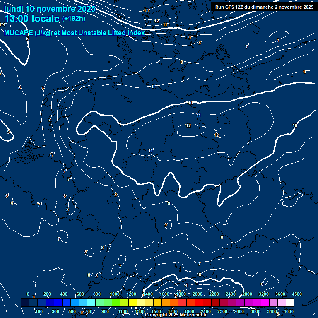Click legend value '100' below the color scale

(39, 311)
